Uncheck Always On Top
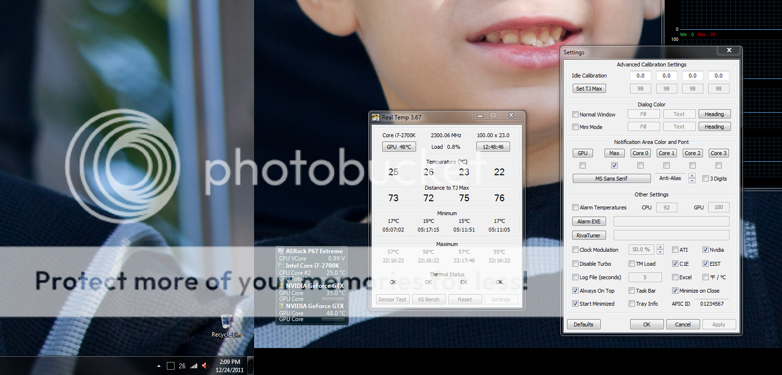This screenshot has width=782, height=375. 575,291
